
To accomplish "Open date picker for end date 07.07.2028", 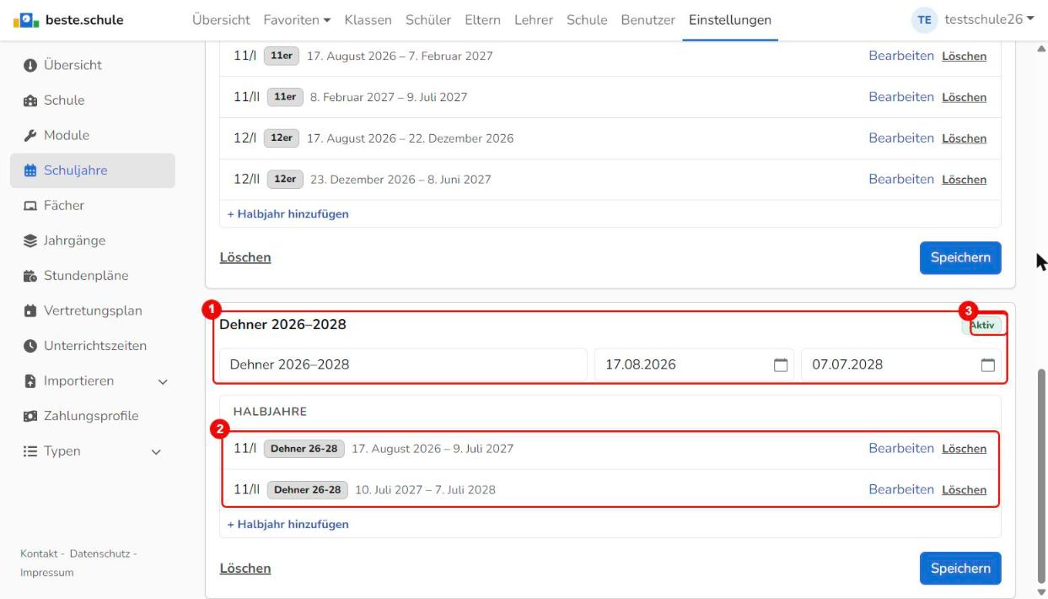I will 987,365.
